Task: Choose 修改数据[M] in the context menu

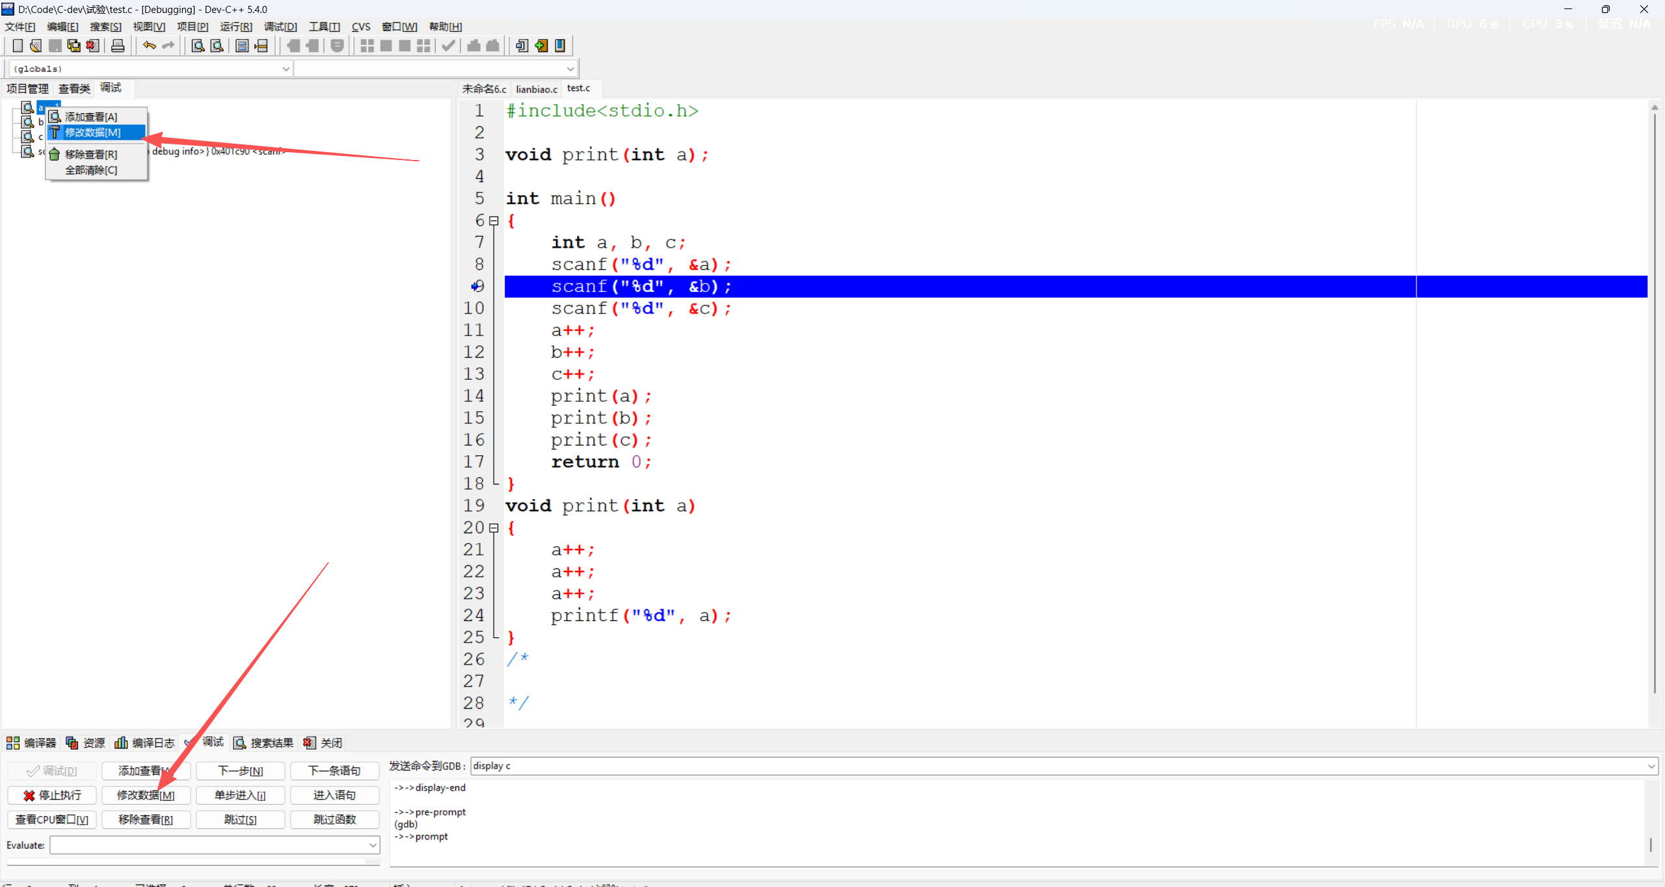Action: pos(96,133)
